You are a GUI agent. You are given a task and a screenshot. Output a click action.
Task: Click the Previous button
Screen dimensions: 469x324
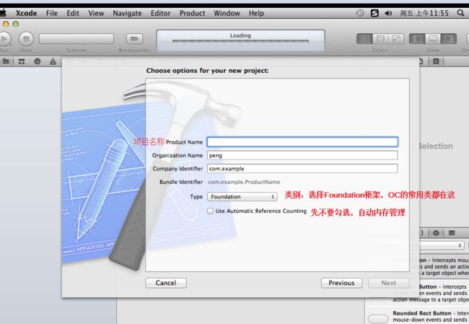pos(341,283)
